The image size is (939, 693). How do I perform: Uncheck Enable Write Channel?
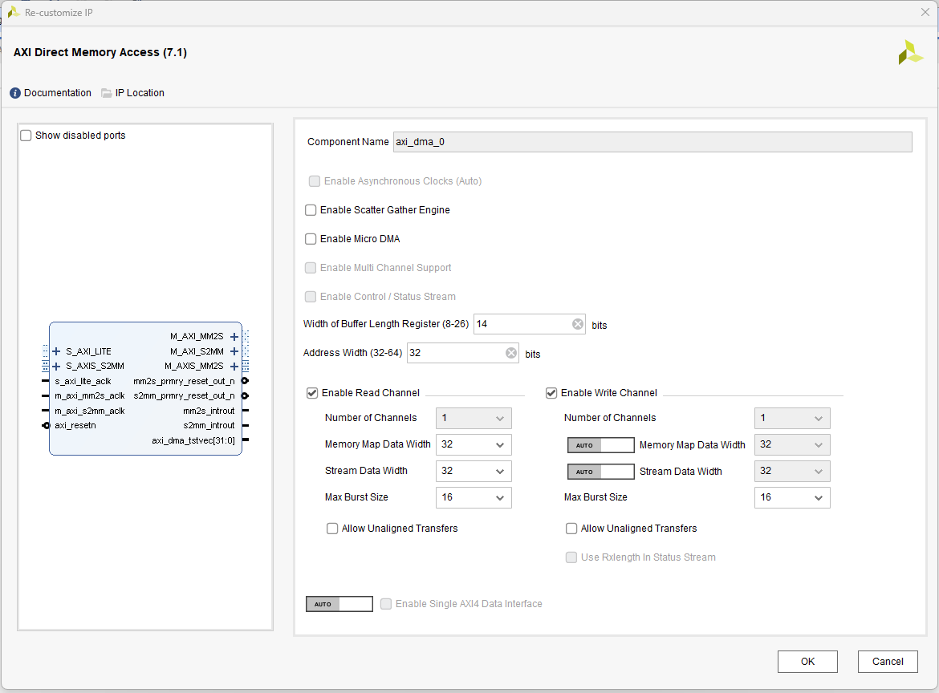551,392
